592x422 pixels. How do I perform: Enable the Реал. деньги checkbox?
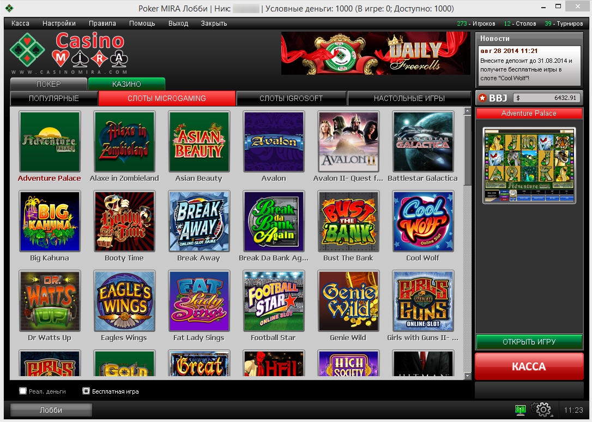pos(23,391)
